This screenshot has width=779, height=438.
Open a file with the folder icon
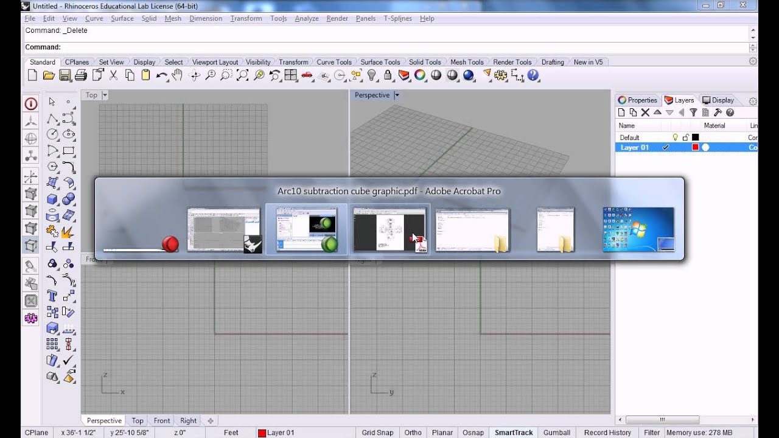[49, 75]
